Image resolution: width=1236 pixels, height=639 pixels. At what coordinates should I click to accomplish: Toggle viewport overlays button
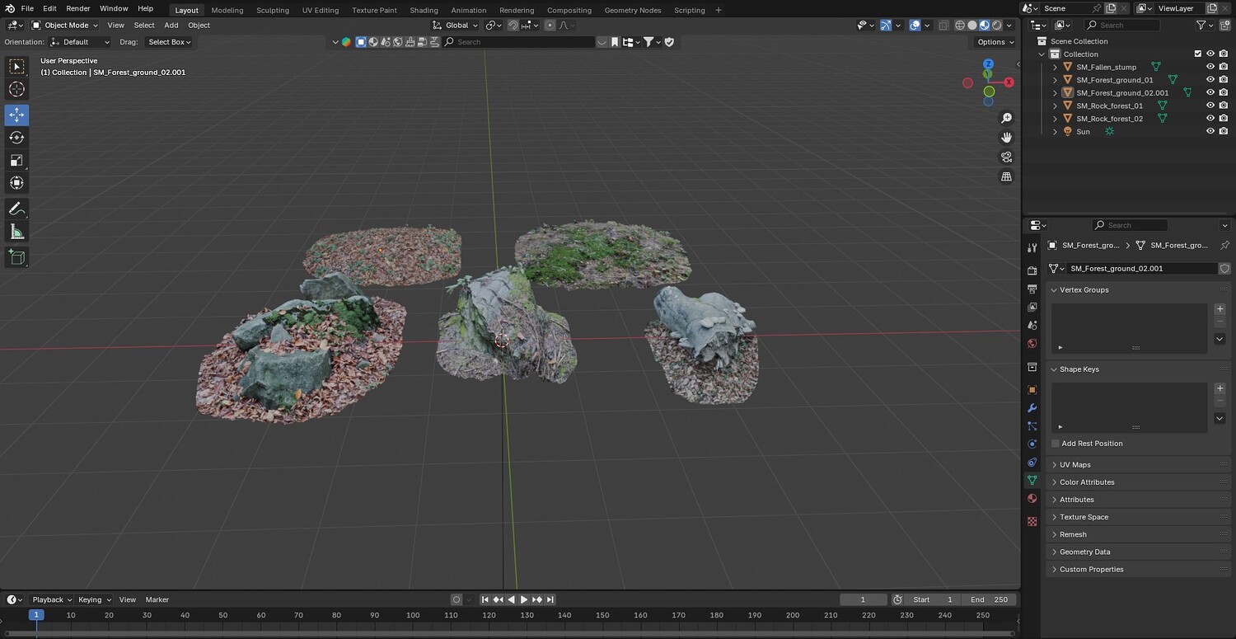coord(915,25)
